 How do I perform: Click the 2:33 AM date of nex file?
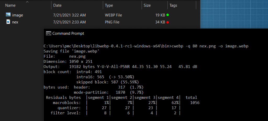pyautogui.click(x=69, y=22)
